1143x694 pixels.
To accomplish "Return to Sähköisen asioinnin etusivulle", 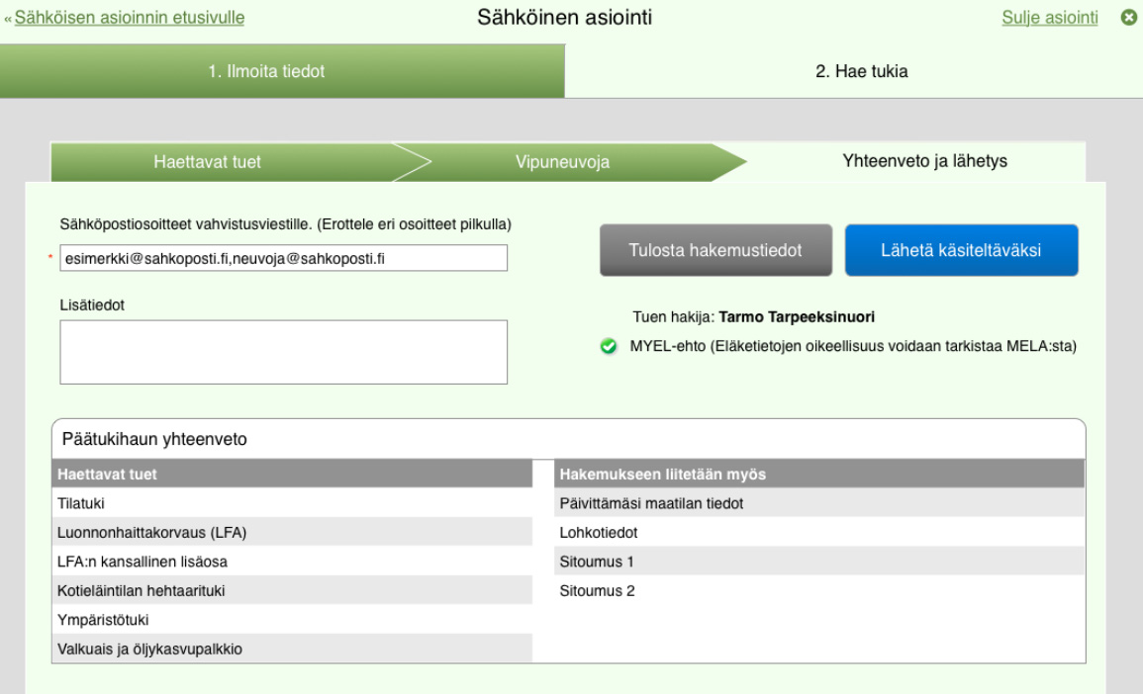I will [129, 18].
